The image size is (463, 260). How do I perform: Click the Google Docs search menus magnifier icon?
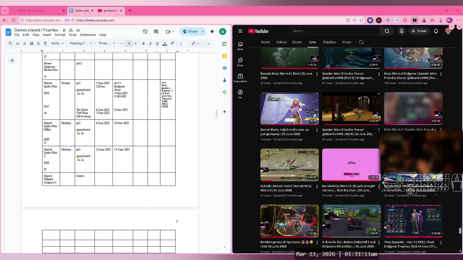(10, 43)
